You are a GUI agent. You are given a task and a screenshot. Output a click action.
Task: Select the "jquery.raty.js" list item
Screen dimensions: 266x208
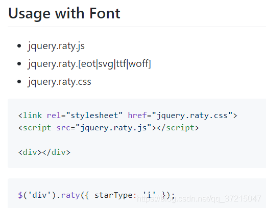tap(56, 46)
